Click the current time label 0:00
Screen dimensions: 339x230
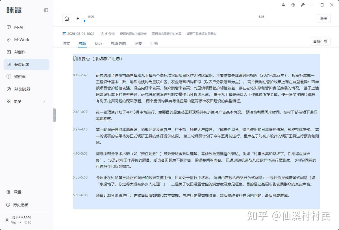pyautogui.click(x=91, y=17)
